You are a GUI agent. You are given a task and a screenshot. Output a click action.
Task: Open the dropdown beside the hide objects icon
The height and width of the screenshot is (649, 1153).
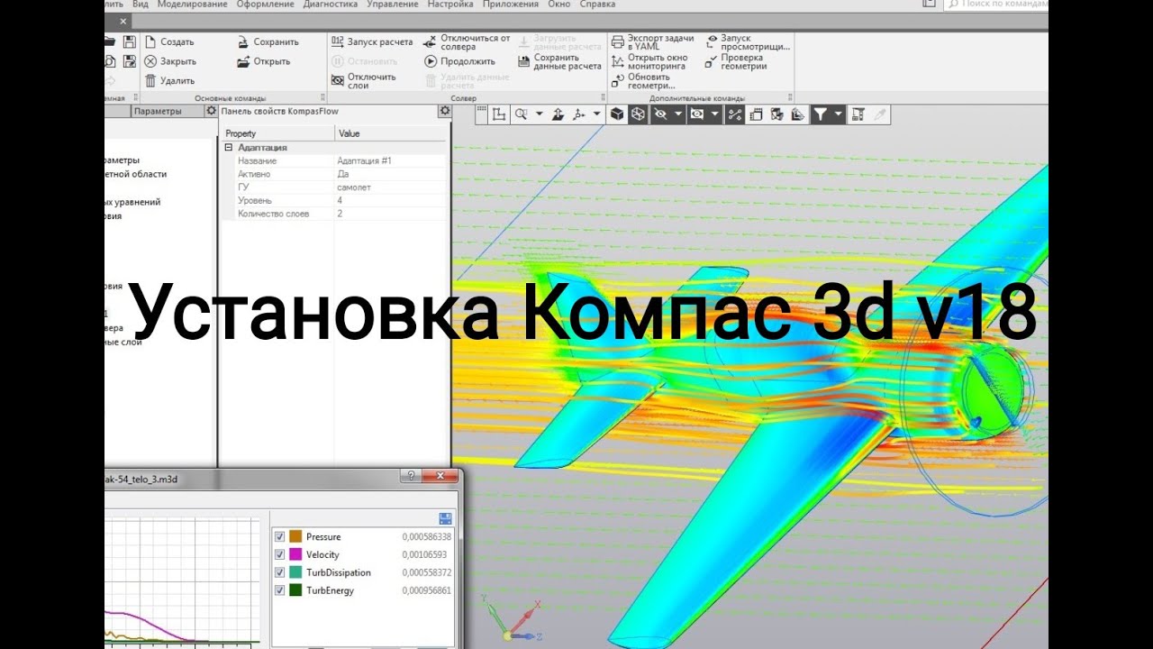(x=677, y=114)
